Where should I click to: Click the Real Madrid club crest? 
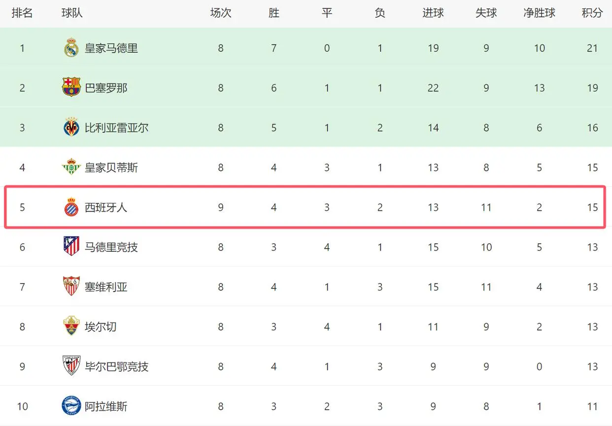pyautogui.click(x=71, y=48)
